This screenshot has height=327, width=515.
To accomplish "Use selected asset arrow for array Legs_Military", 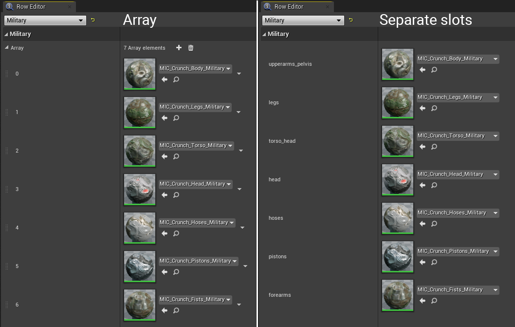I will 165,118.
